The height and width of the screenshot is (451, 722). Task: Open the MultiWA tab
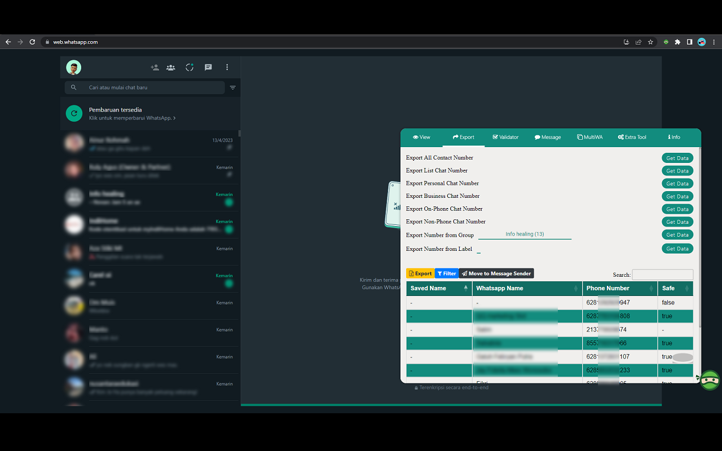tap(589, 137)
